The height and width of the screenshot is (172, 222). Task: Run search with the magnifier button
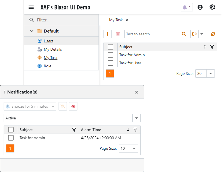pyautogui.click(x=184, y=34)
